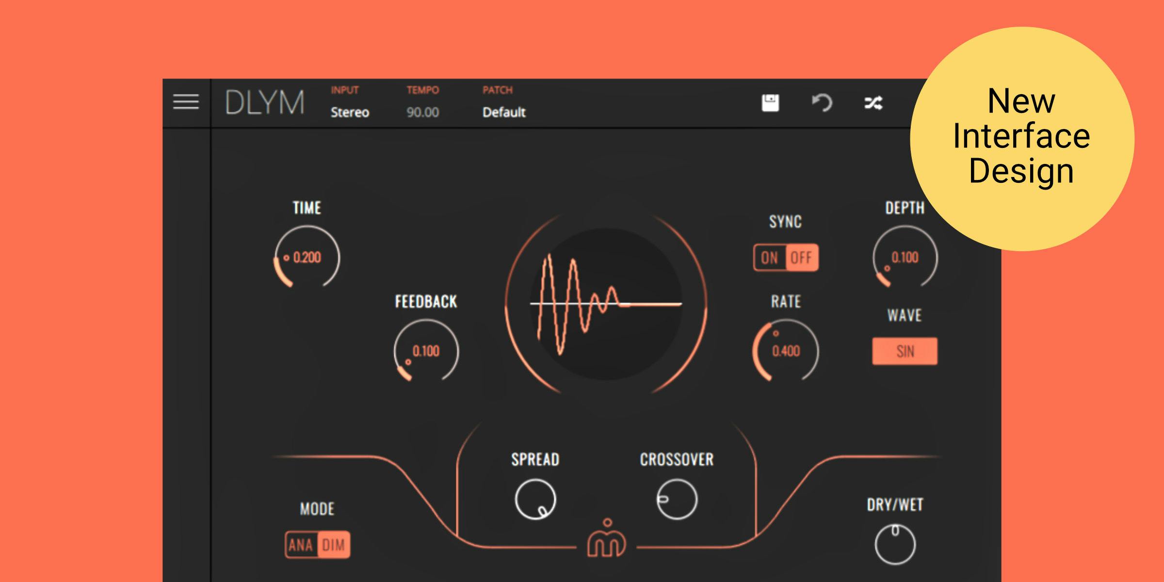The height and width of the screenshot is (582, 1164).
Task: Click the Tempo 90.00 field
Action: coord(422,112)
